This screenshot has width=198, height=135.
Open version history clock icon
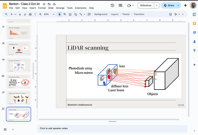point(113,5)
